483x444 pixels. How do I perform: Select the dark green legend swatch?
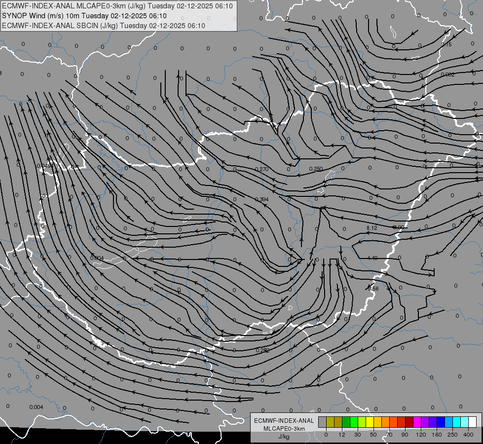[346, 422]
